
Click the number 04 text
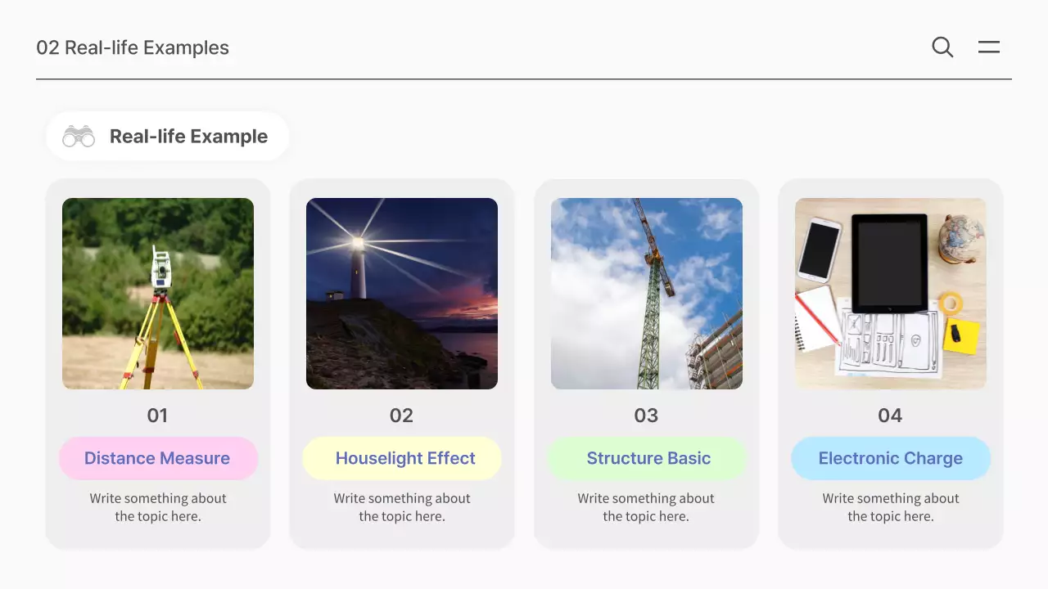click(x=890, y=416)
